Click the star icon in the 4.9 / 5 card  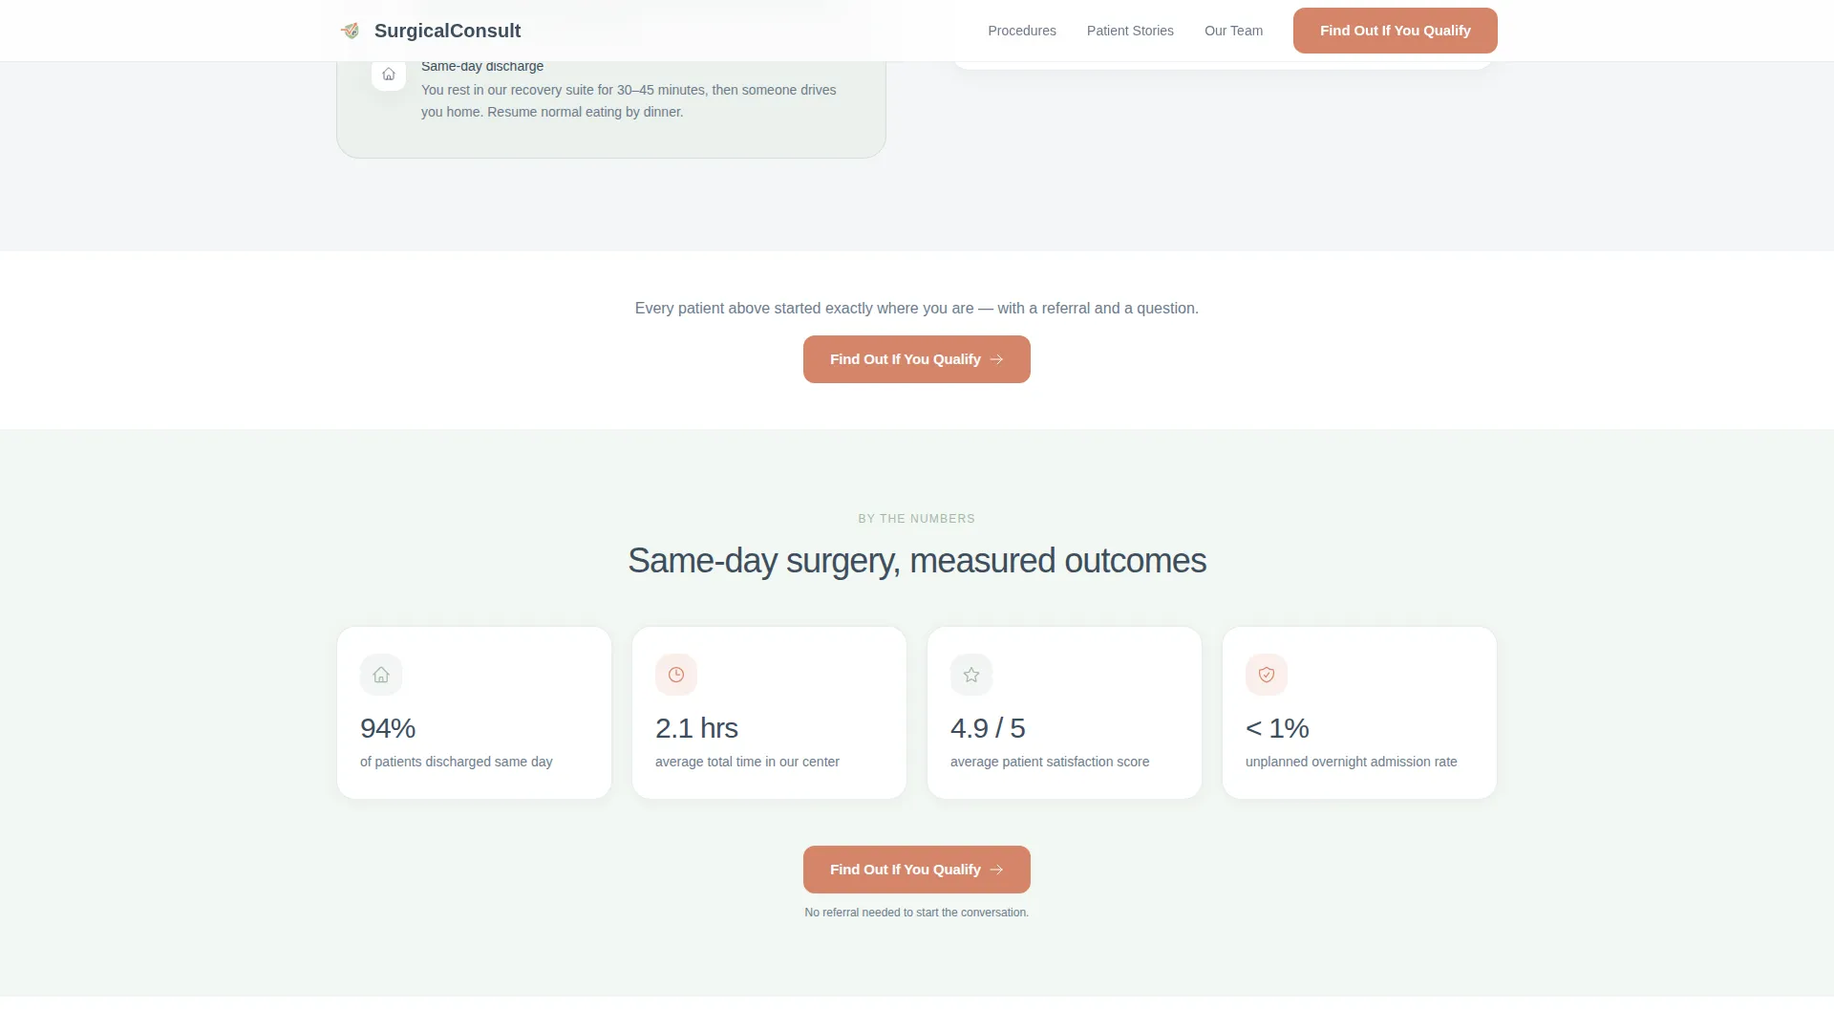coord(971,675)
